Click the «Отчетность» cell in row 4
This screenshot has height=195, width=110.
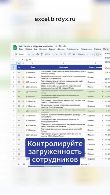[x=33, y=82]
